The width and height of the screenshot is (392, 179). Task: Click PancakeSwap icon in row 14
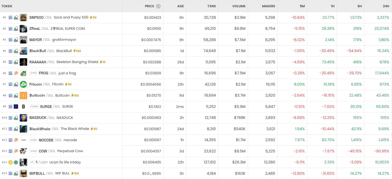(16, 162)
